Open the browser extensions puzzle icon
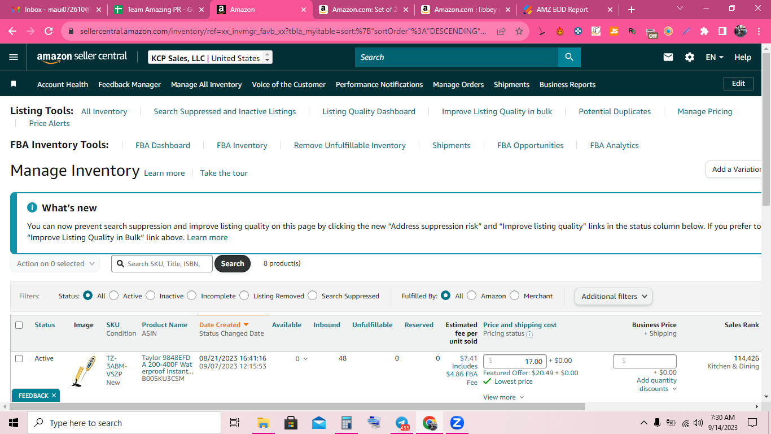This screenshot has width=771, height=434. coord(704,31)
